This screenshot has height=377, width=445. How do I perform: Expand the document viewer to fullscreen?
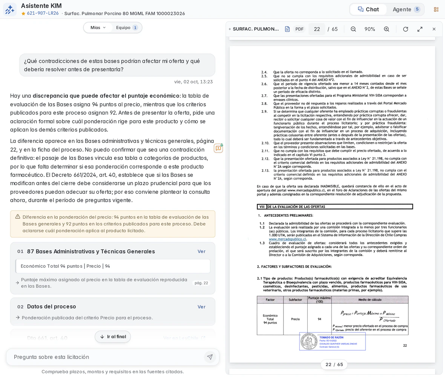point(420,29)
